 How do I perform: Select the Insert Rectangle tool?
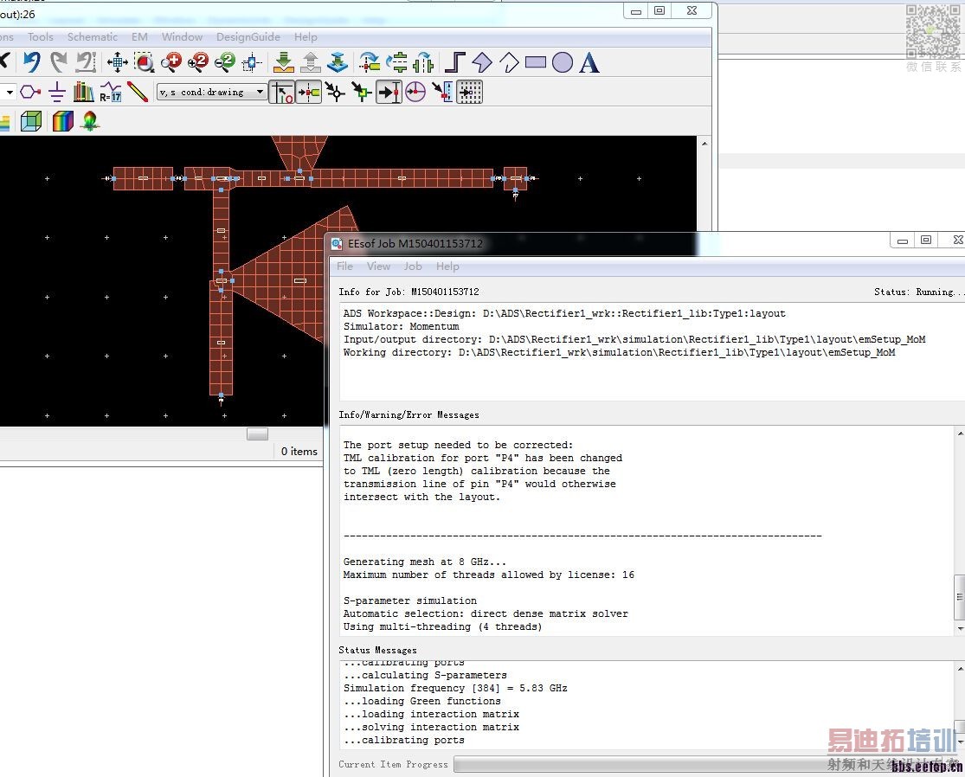(536, 62)
